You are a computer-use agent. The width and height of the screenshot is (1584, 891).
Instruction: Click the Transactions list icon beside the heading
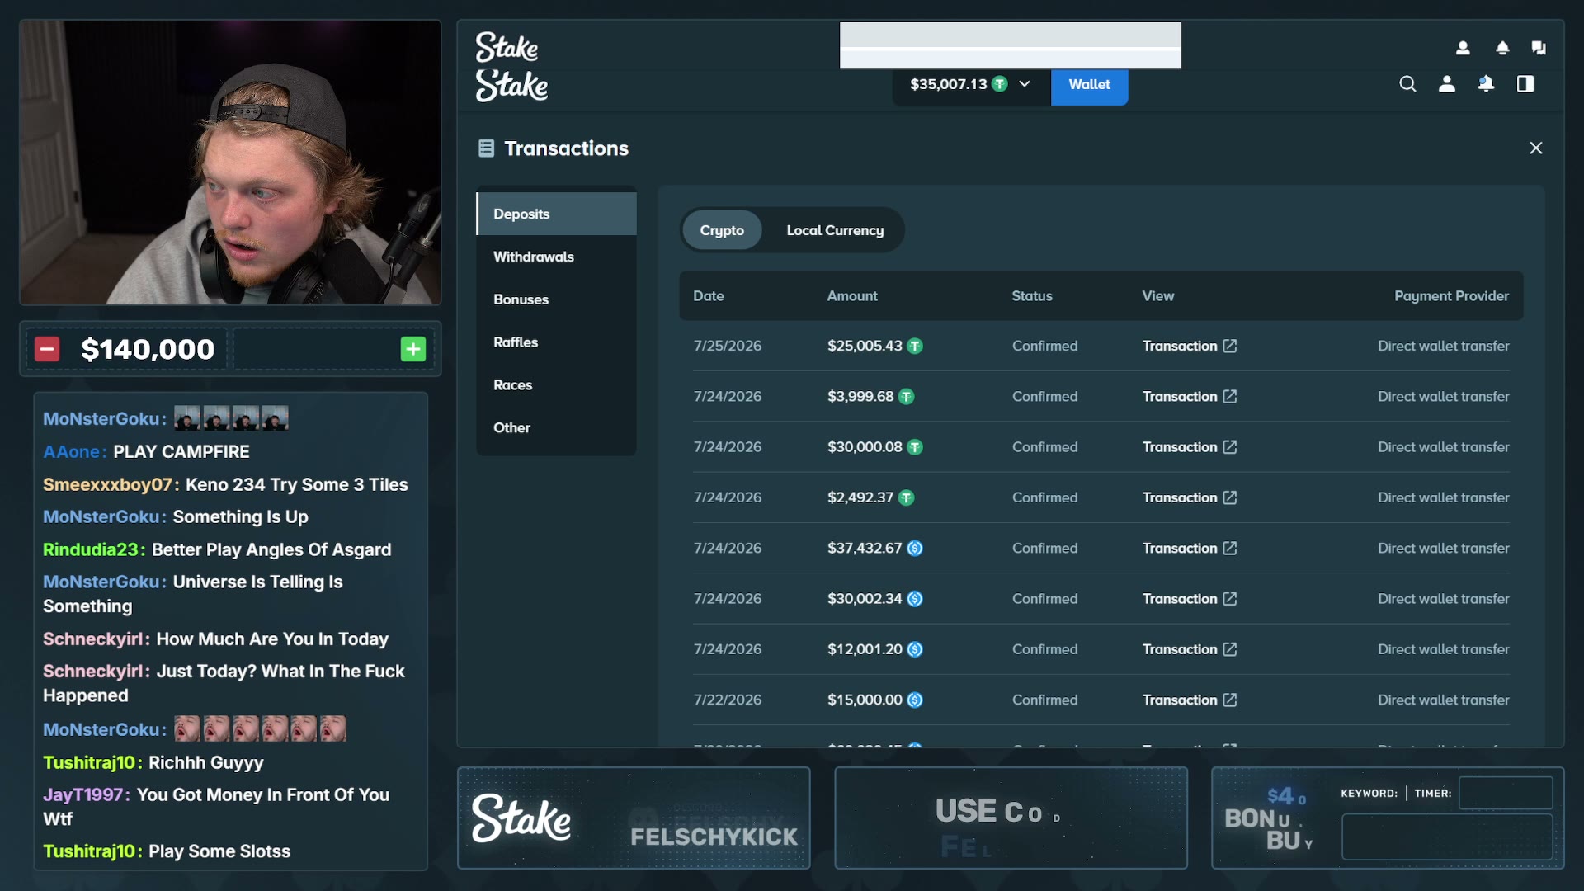click(487, 148)
